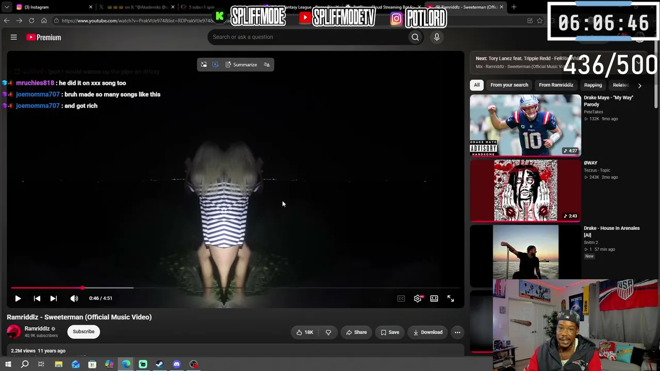
Task: Open a new browser tab
Action: click(514, 7)
